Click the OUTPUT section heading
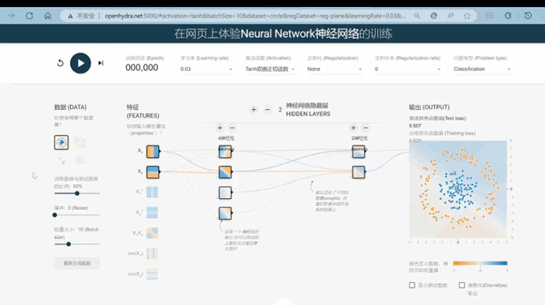Image resolution: width=545 pixels, height=305 pixels. coord(429,107)
